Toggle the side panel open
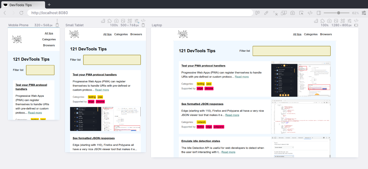This screenshot has width=368, height=169. 319,13
